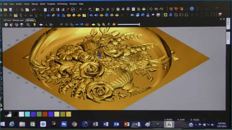The width and height of the screenshot is (232, 130).
Task: Open Google Chrome from the taskbar
Action: 74,124
